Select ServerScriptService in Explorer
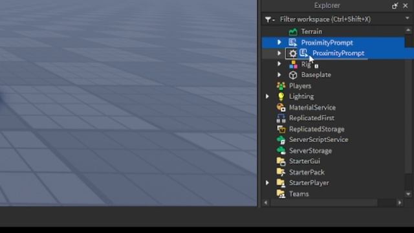The height and width of the screenshot is (233, 414). 318,140
